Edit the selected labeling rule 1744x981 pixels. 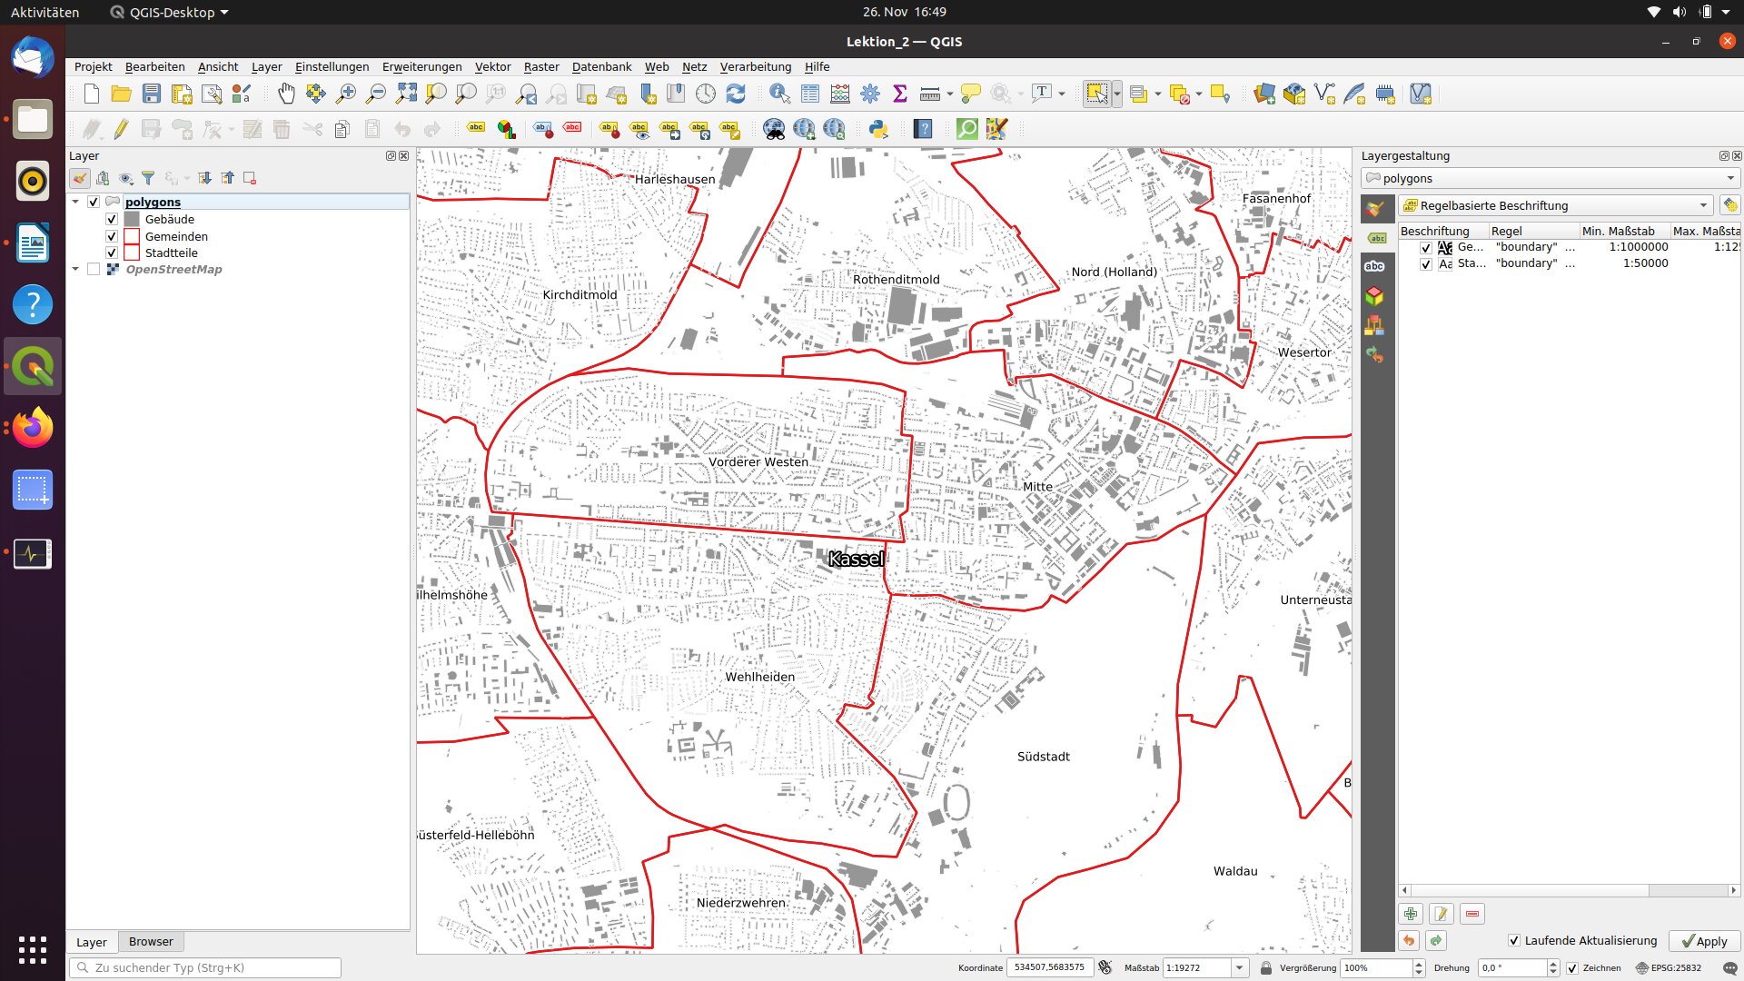[1442, 914]
